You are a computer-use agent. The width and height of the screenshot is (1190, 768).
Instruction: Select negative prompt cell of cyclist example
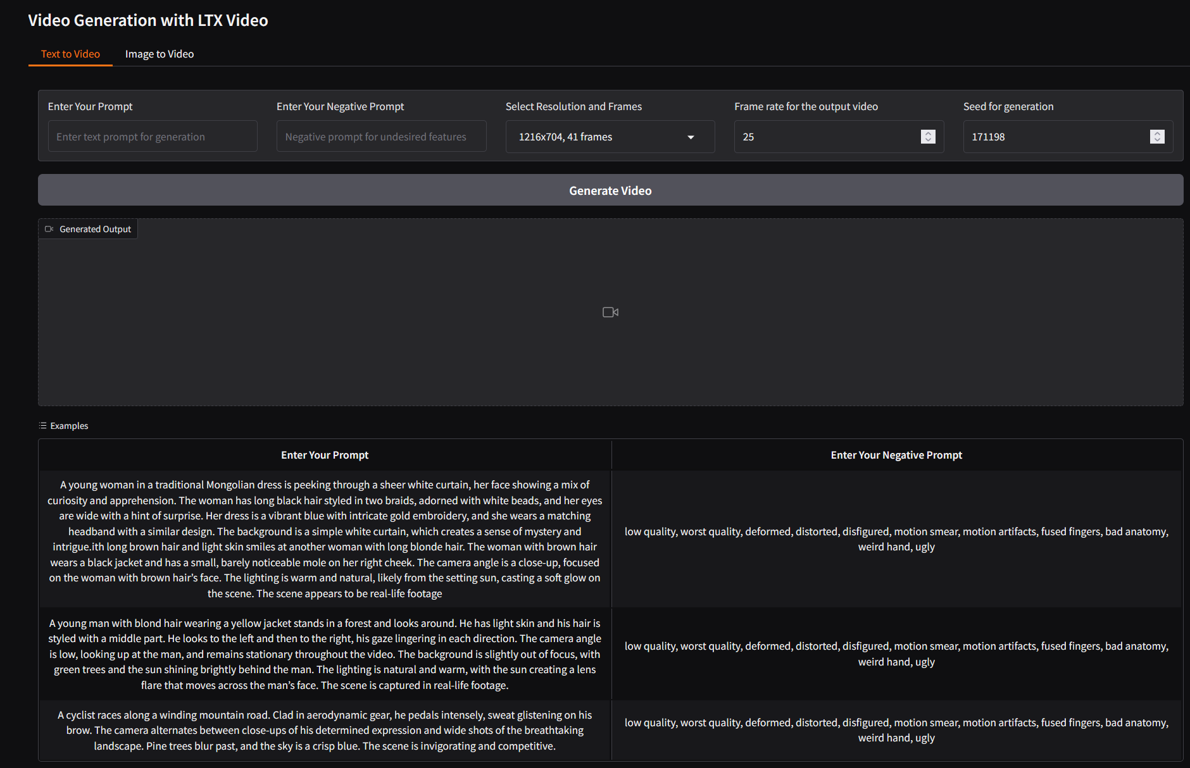pos(896,730)
